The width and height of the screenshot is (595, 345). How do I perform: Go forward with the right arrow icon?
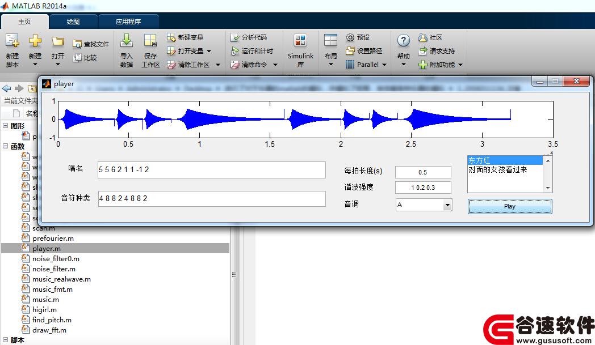(19, 88)
